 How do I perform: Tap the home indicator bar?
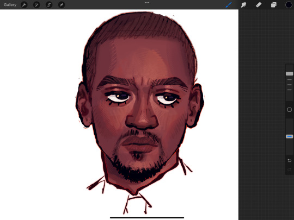(147, 218)
